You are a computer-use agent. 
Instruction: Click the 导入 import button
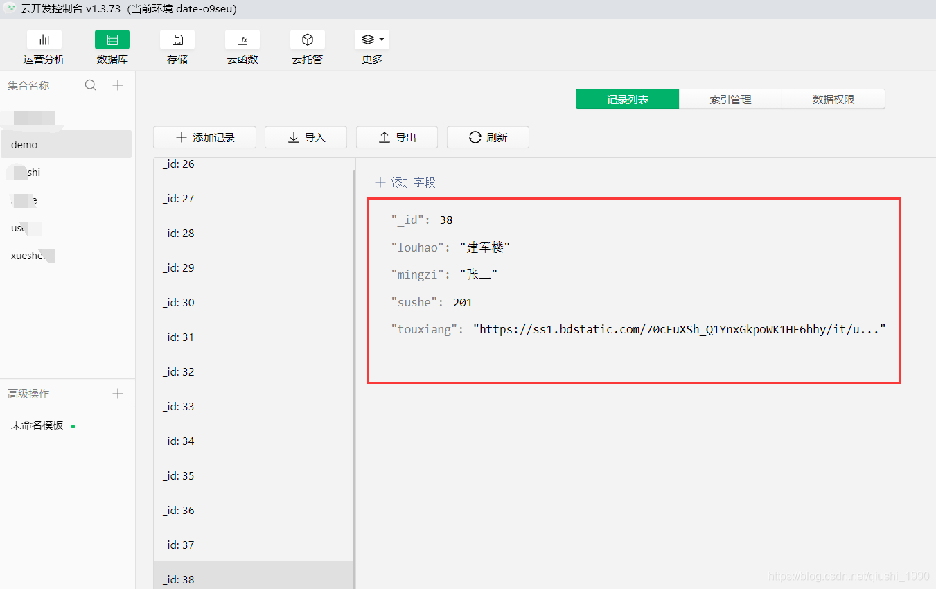tap(306, 137)
